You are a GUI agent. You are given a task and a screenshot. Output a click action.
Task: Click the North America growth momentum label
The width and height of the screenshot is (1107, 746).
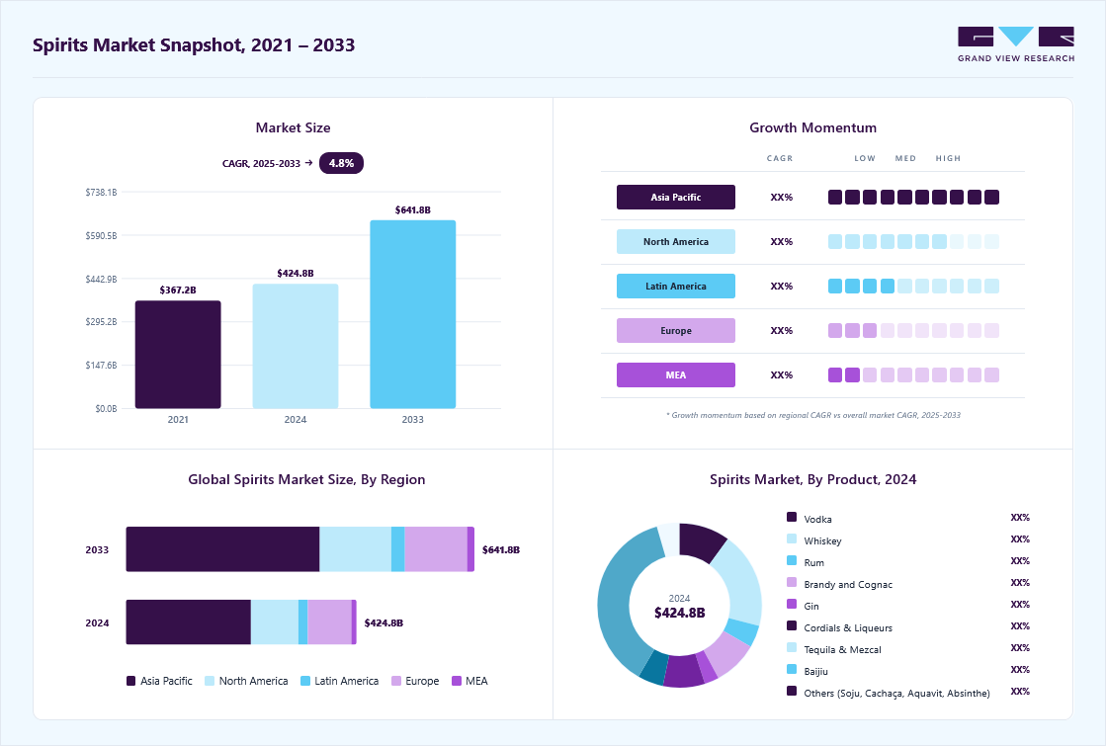(x=676, y=241)
